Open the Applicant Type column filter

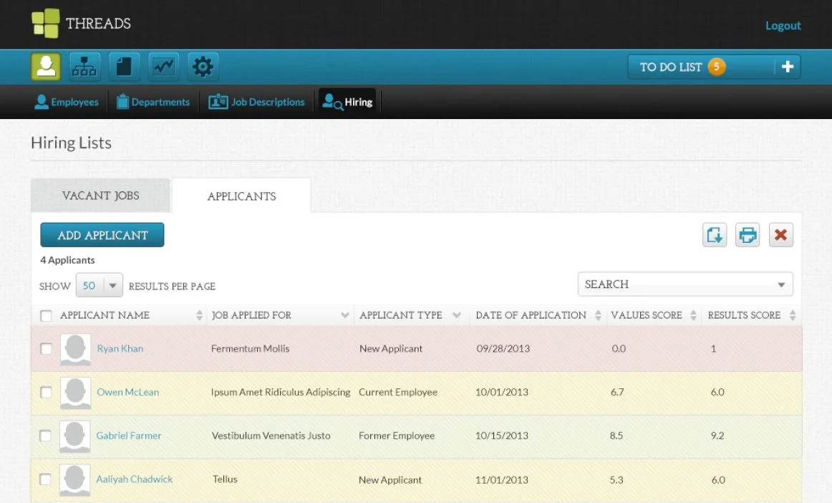[x=456, y=315]
